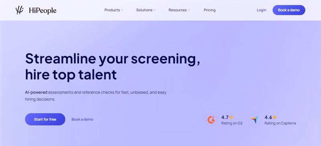
Task: Expand the Products dropdown chevron
Action: 122,10
